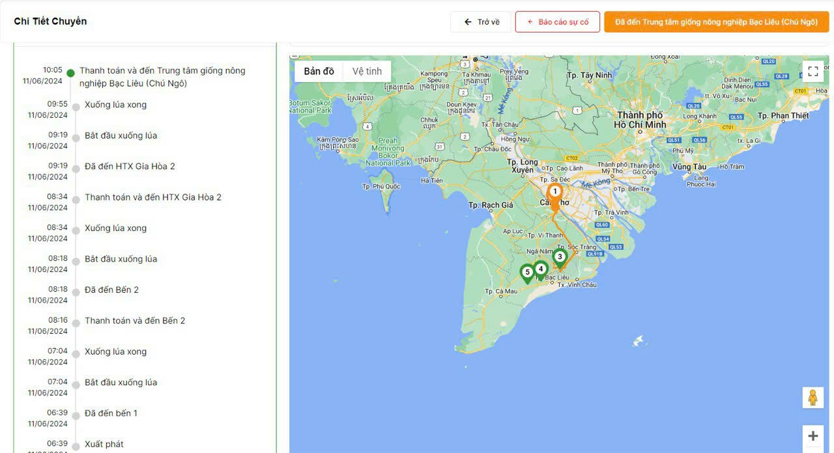Select the Đã đến HTX Gia Hòa 2 entry
834x453 pixels.
(x=130, y=167)
